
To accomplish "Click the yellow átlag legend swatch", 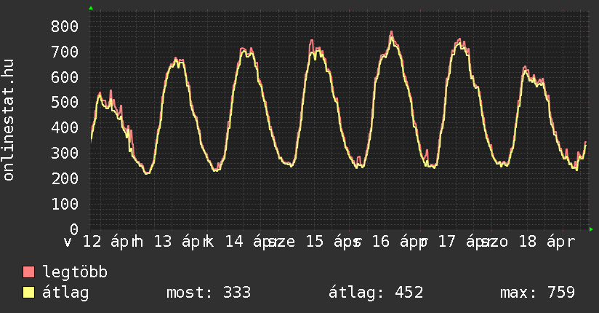I will pos(29,293).
